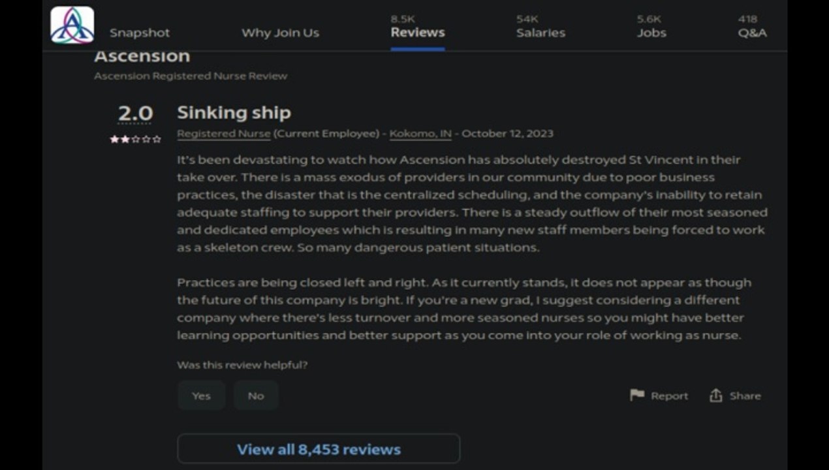Click the Ascension company logo

point(72,25)
